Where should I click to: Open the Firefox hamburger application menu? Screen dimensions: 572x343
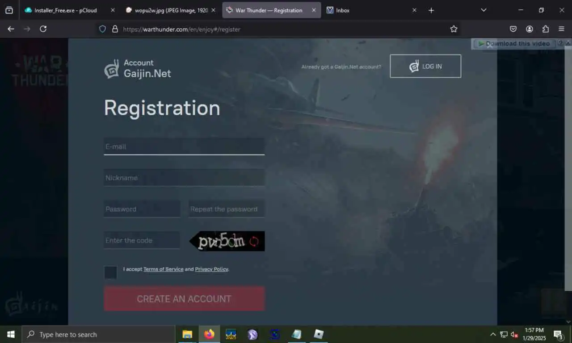[562, 29]
